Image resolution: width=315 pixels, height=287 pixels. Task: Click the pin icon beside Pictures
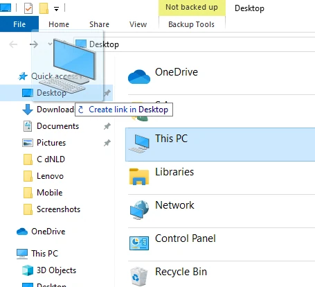click(x=107, y=143)
